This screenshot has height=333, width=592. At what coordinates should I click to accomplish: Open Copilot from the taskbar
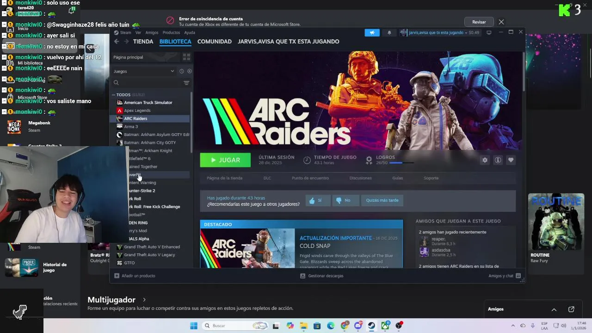coord(290,326)
